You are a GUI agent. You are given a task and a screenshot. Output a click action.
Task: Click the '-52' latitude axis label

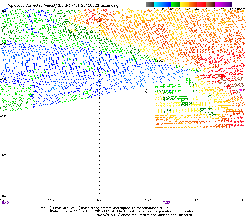[x=3, y=44]
